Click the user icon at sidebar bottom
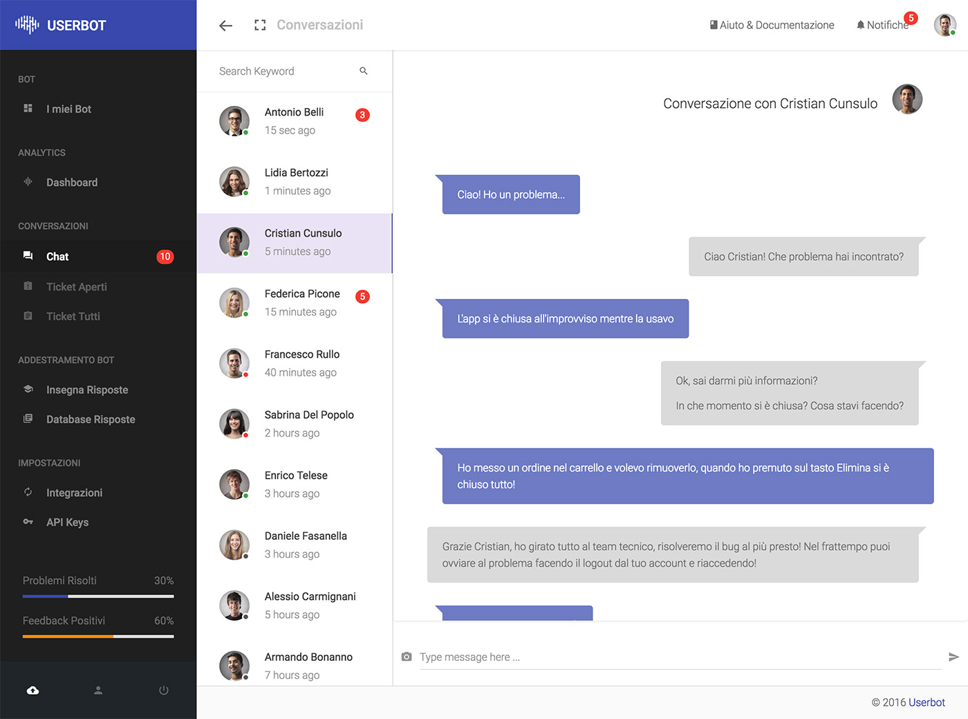This screenshot has height=719, width=968. tap(97, 690)
